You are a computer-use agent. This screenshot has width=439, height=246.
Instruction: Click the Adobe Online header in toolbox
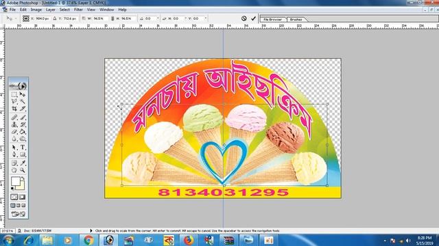[x=19, y=85]
